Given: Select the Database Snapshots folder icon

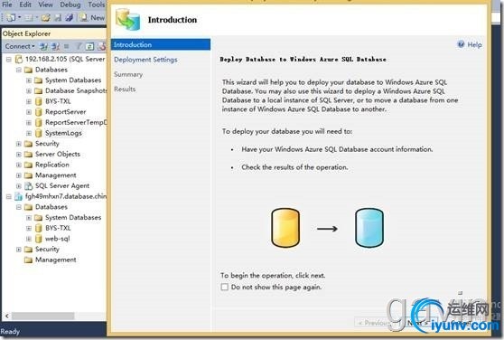Looking at the screenshot, I should [x=38, y=91].
